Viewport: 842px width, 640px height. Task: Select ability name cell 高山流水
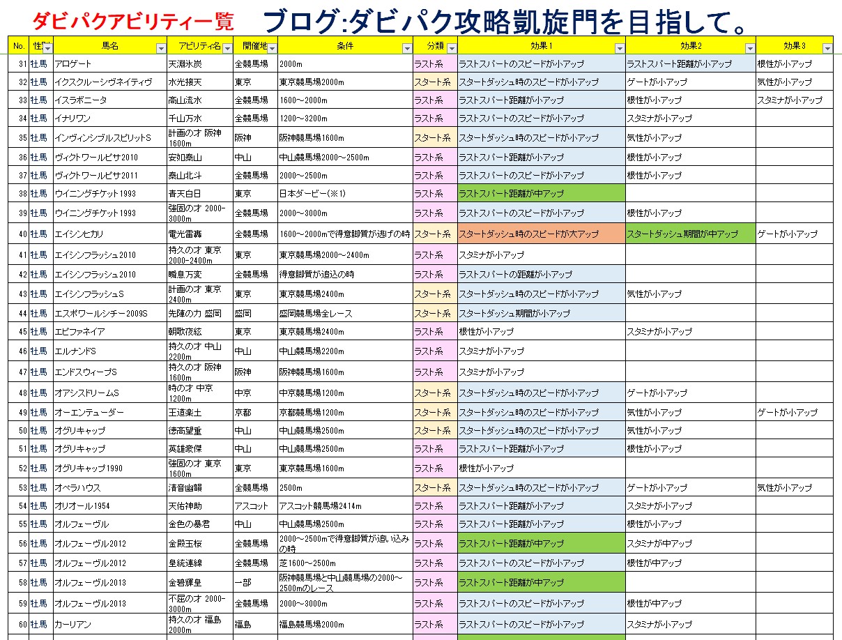coord(200,100)
